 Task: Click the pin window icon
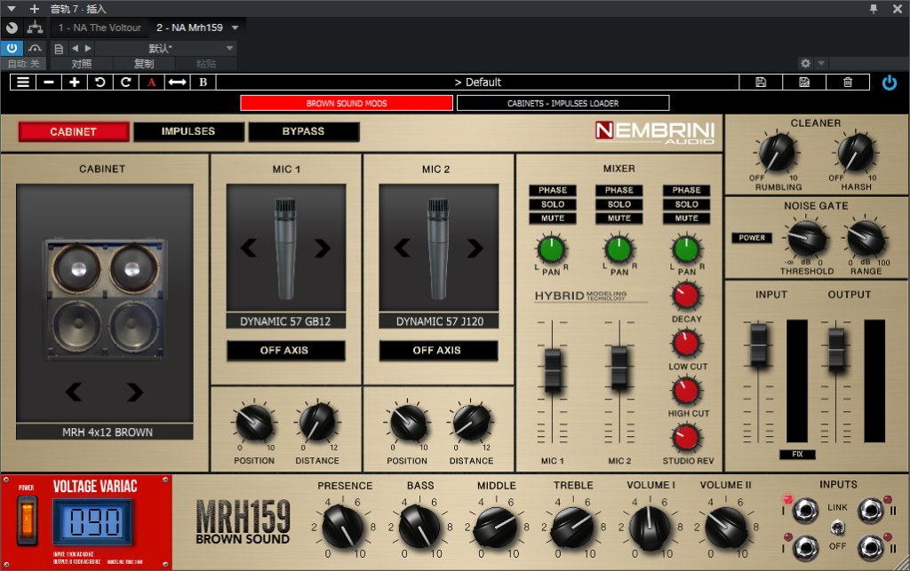click(x=874, y=9)
